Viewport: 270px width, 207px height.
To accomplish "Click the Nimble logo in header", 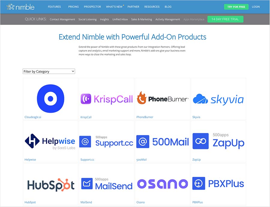I will tap(20, 7).
